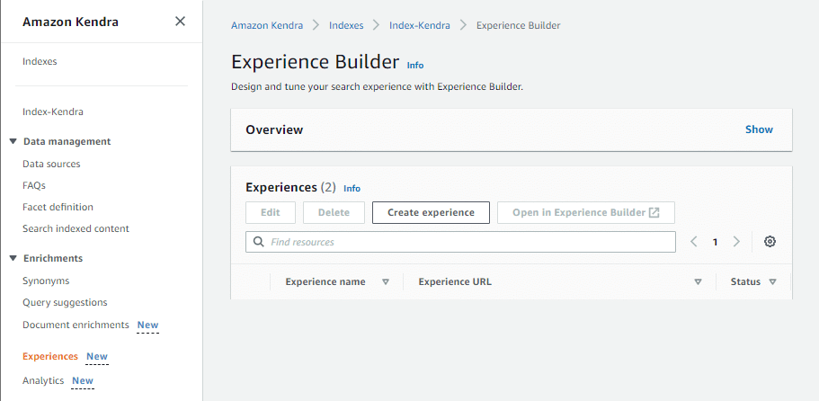Open Search indexed content
The height and width of the screenshot is (401, 819).
[76, 228]
